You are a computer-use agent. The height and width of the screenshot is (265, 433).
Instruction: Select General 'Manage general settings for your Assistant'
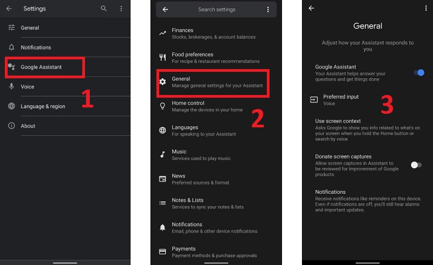click(x=216, y=82)
